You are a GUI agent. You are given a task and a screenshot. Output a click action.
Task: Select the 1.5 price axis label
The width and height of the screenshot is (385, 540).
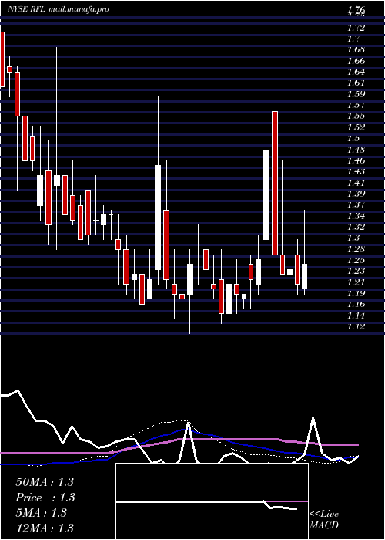click(x=353, y=138)
